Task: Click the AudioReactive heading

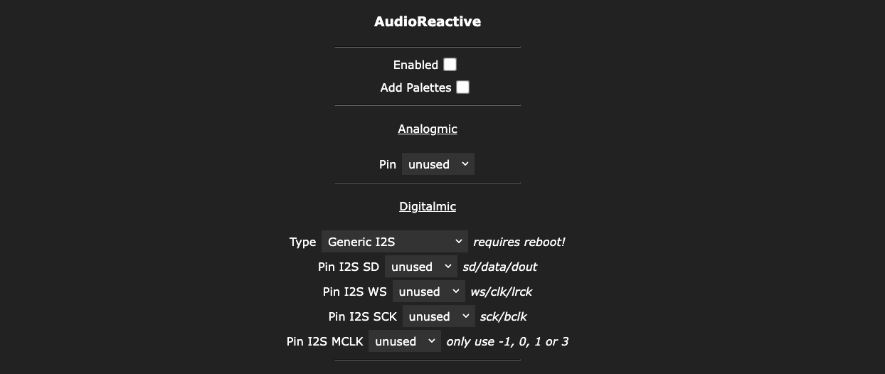Action: [x=428, y=21]
